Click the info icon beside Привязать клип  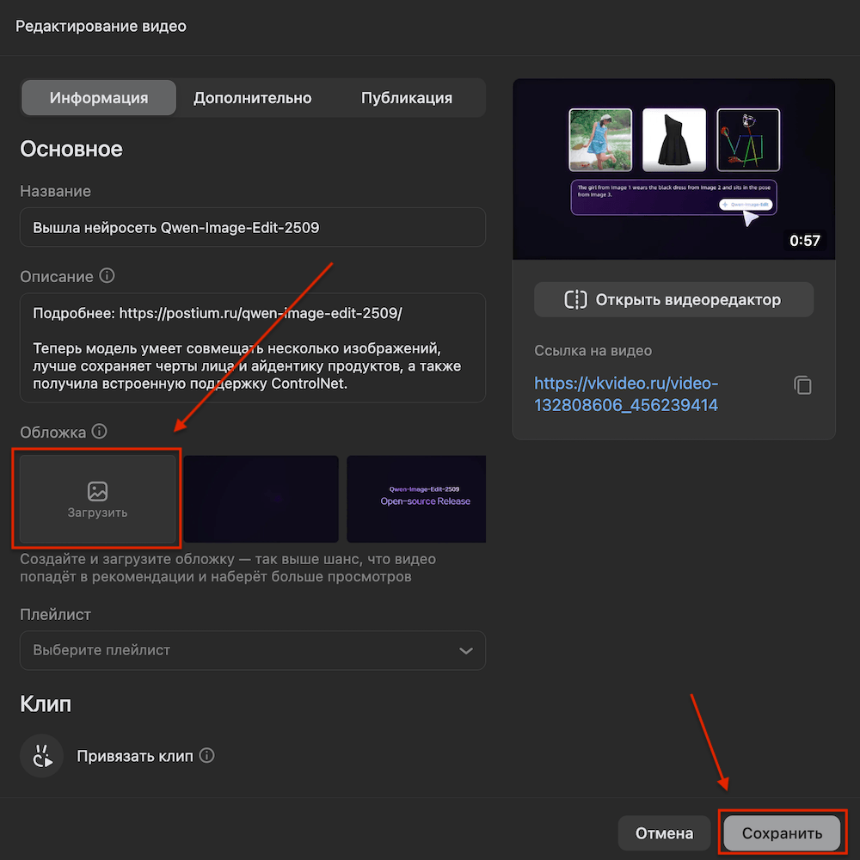(206, 755)
